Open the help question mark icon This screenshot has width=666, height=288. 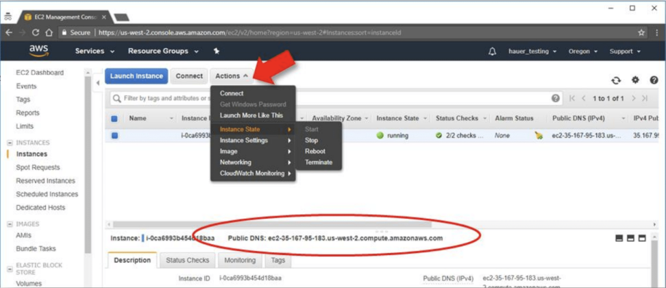[x=654, y=80]
